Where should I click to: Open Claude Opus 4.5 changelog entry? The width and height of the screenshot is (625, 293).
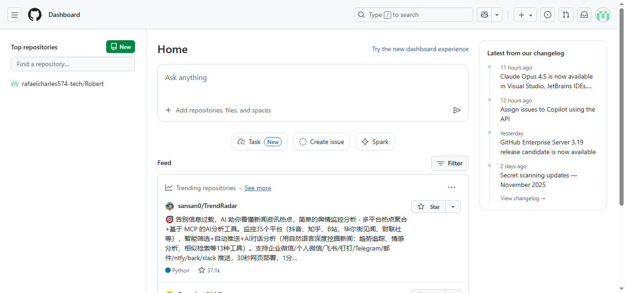[546, 81]
